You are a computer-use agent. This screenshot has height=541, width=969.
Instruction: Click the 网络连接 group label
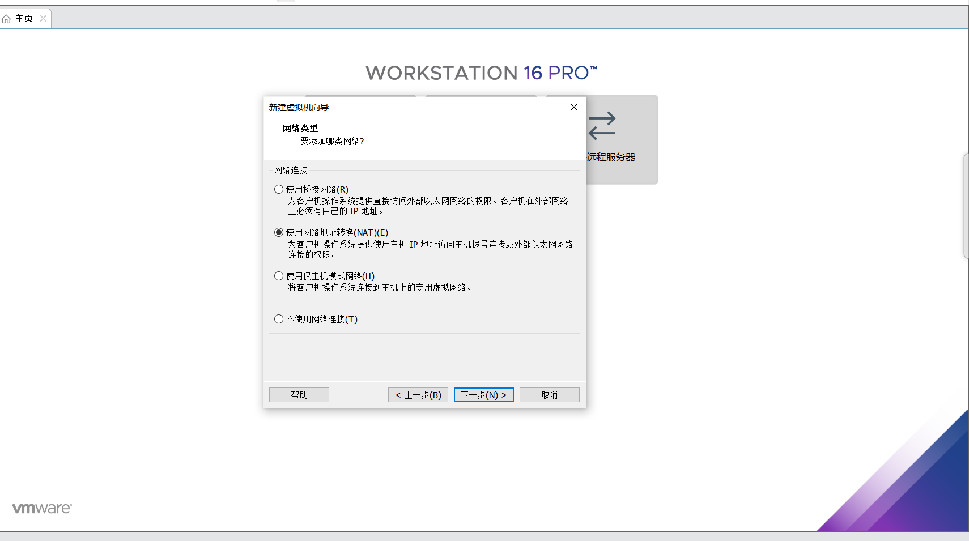point(291,170)
